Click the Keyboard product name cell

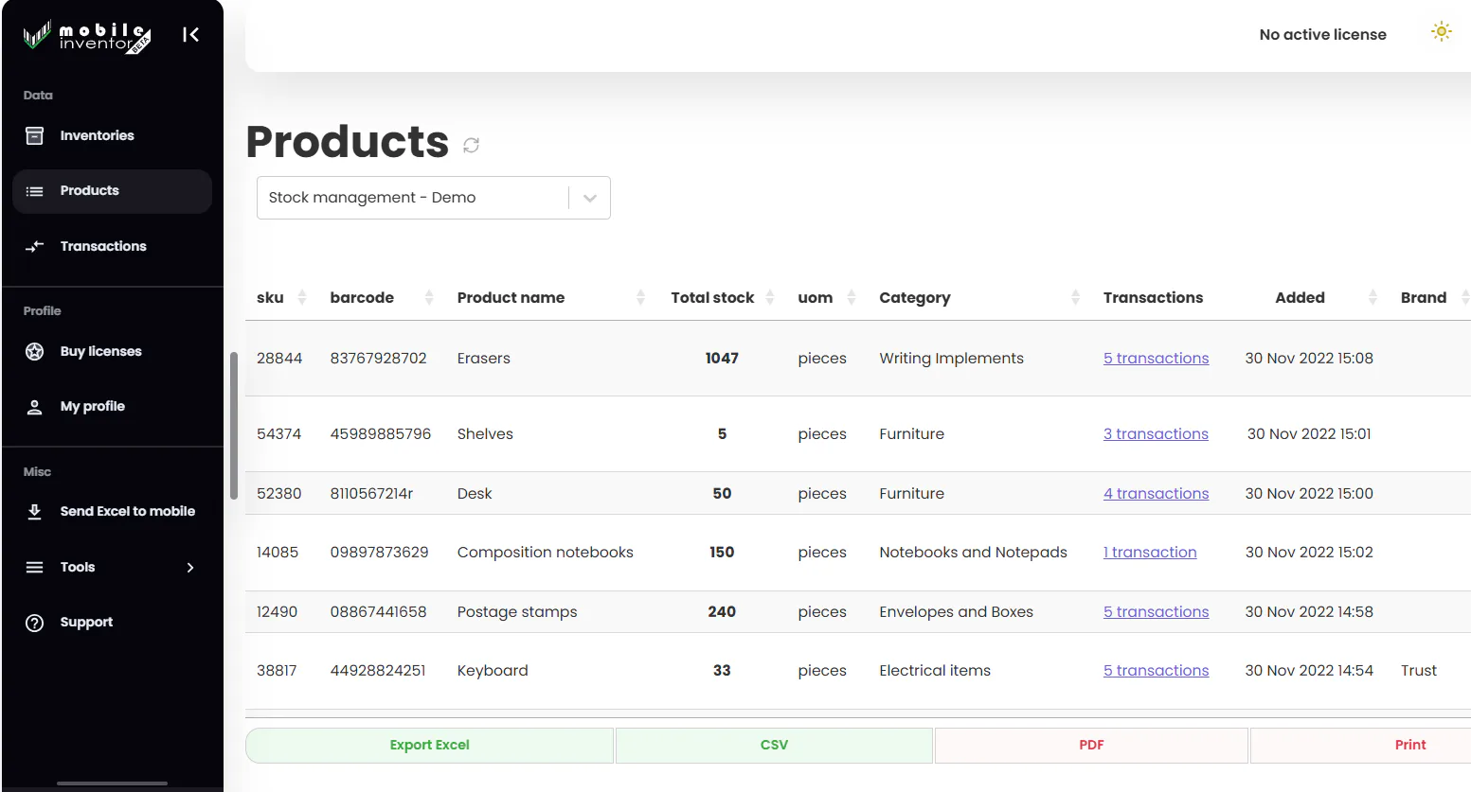click(x=493, y=671)
